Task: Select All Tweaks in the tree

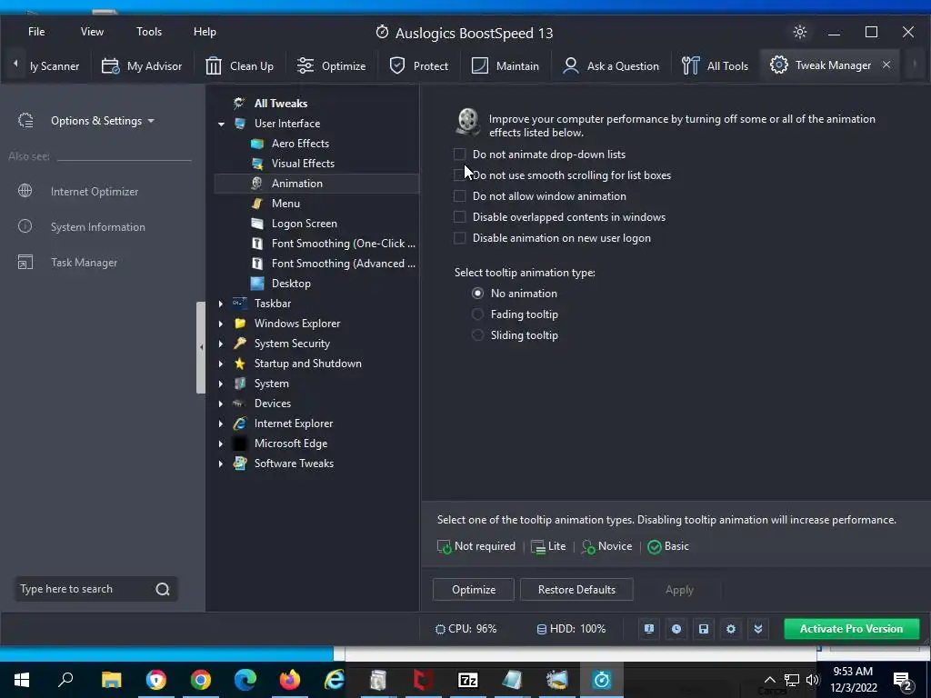Action: [x=281, y=104]
